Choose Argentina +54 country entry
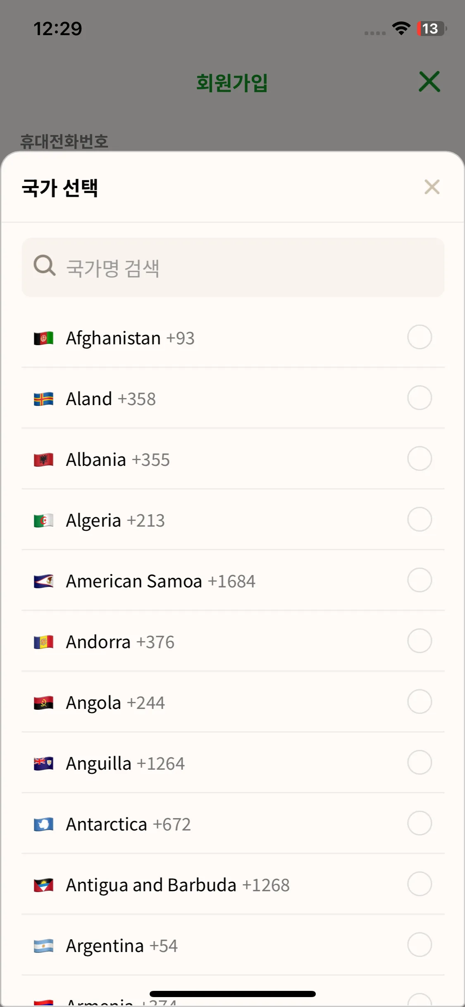465x1007 pixels. pos(122,946)
